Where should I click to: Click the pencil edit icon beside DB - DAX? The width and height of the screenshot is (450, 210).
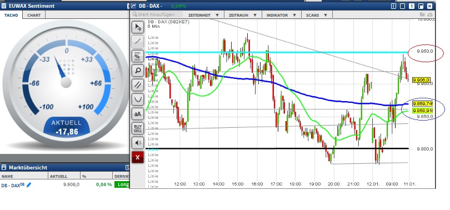[28, 185]
